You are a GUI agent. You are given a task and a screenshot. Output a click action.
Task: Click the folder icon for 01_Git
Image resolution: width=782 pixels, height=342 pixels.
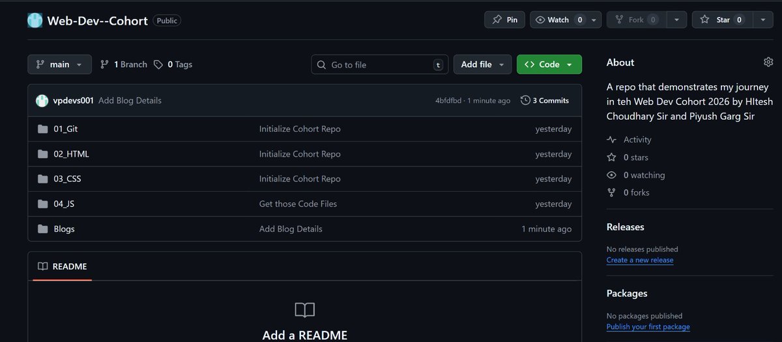pyautogui.click(x=43, y=129)
